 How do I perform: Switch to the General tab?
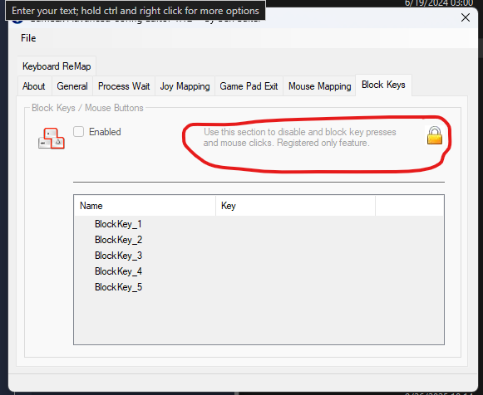point(72,86)
